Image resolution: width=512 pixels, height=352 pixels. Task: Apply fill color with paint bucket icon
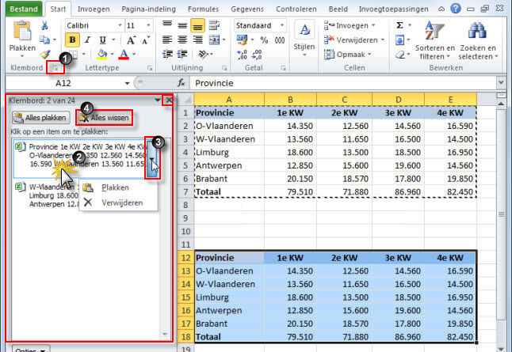point(102,54)
